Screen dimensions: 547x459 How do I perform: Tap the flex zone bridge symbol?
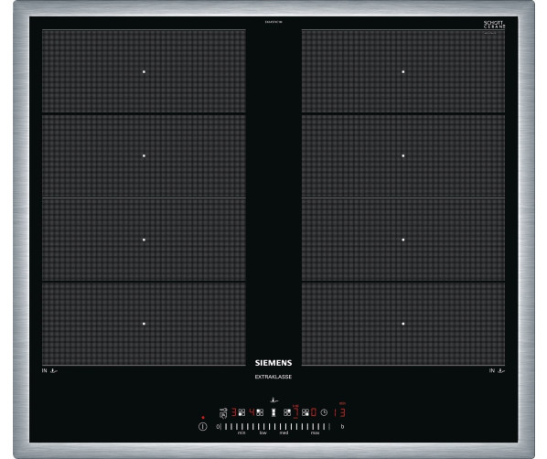coord(273,412)
